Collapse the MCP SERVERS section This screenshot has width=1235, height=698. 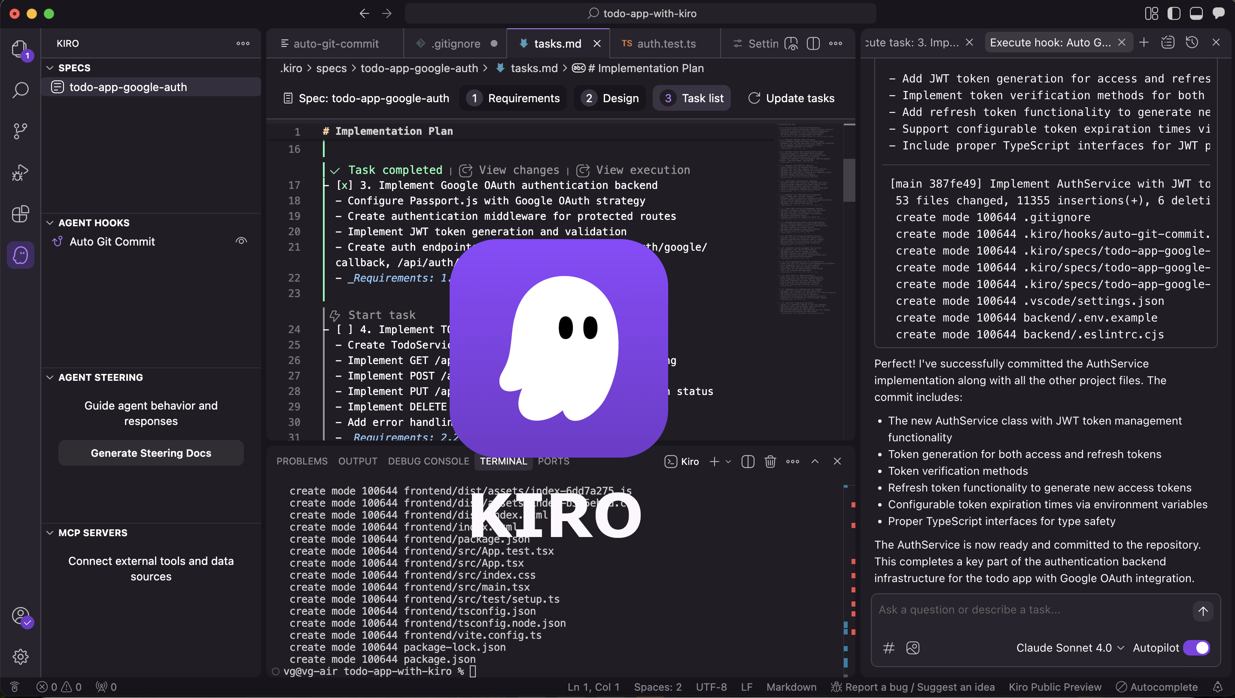click(50, 533)
